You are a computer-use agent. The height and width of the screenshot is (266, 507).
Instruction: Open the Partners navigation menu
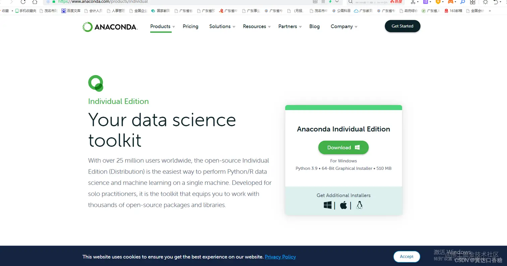tap(290, 26)
